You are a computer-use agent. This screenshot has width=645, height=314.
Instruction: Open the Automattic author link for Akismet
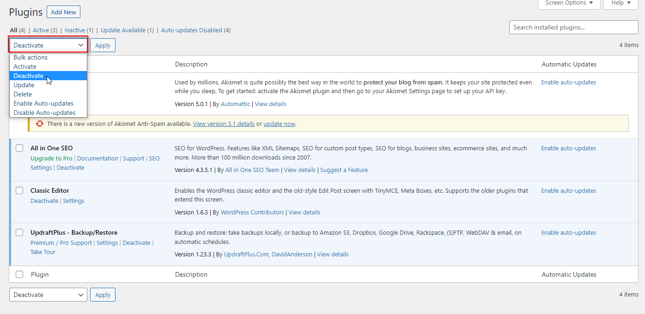236,104
